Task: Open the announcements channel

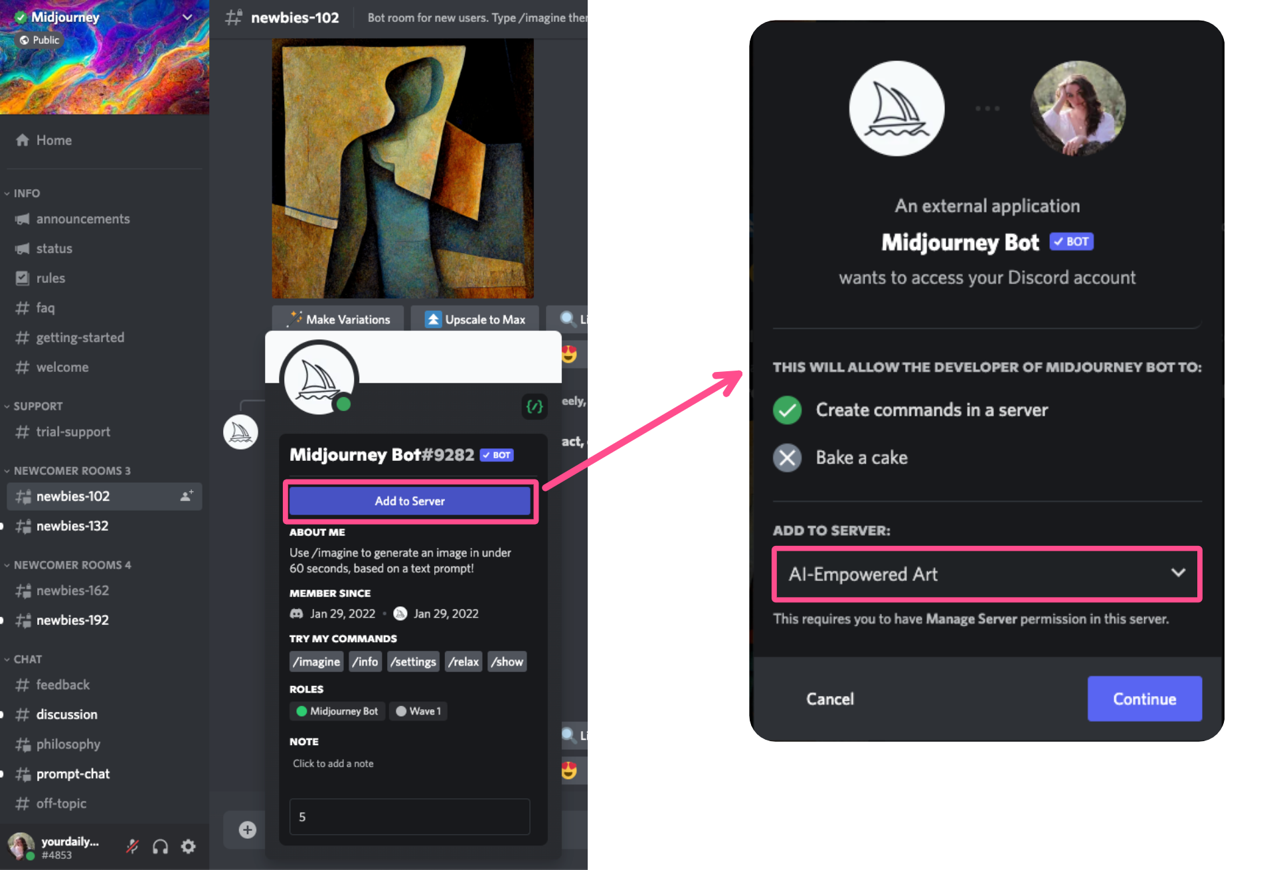Action: pos(82,218)
